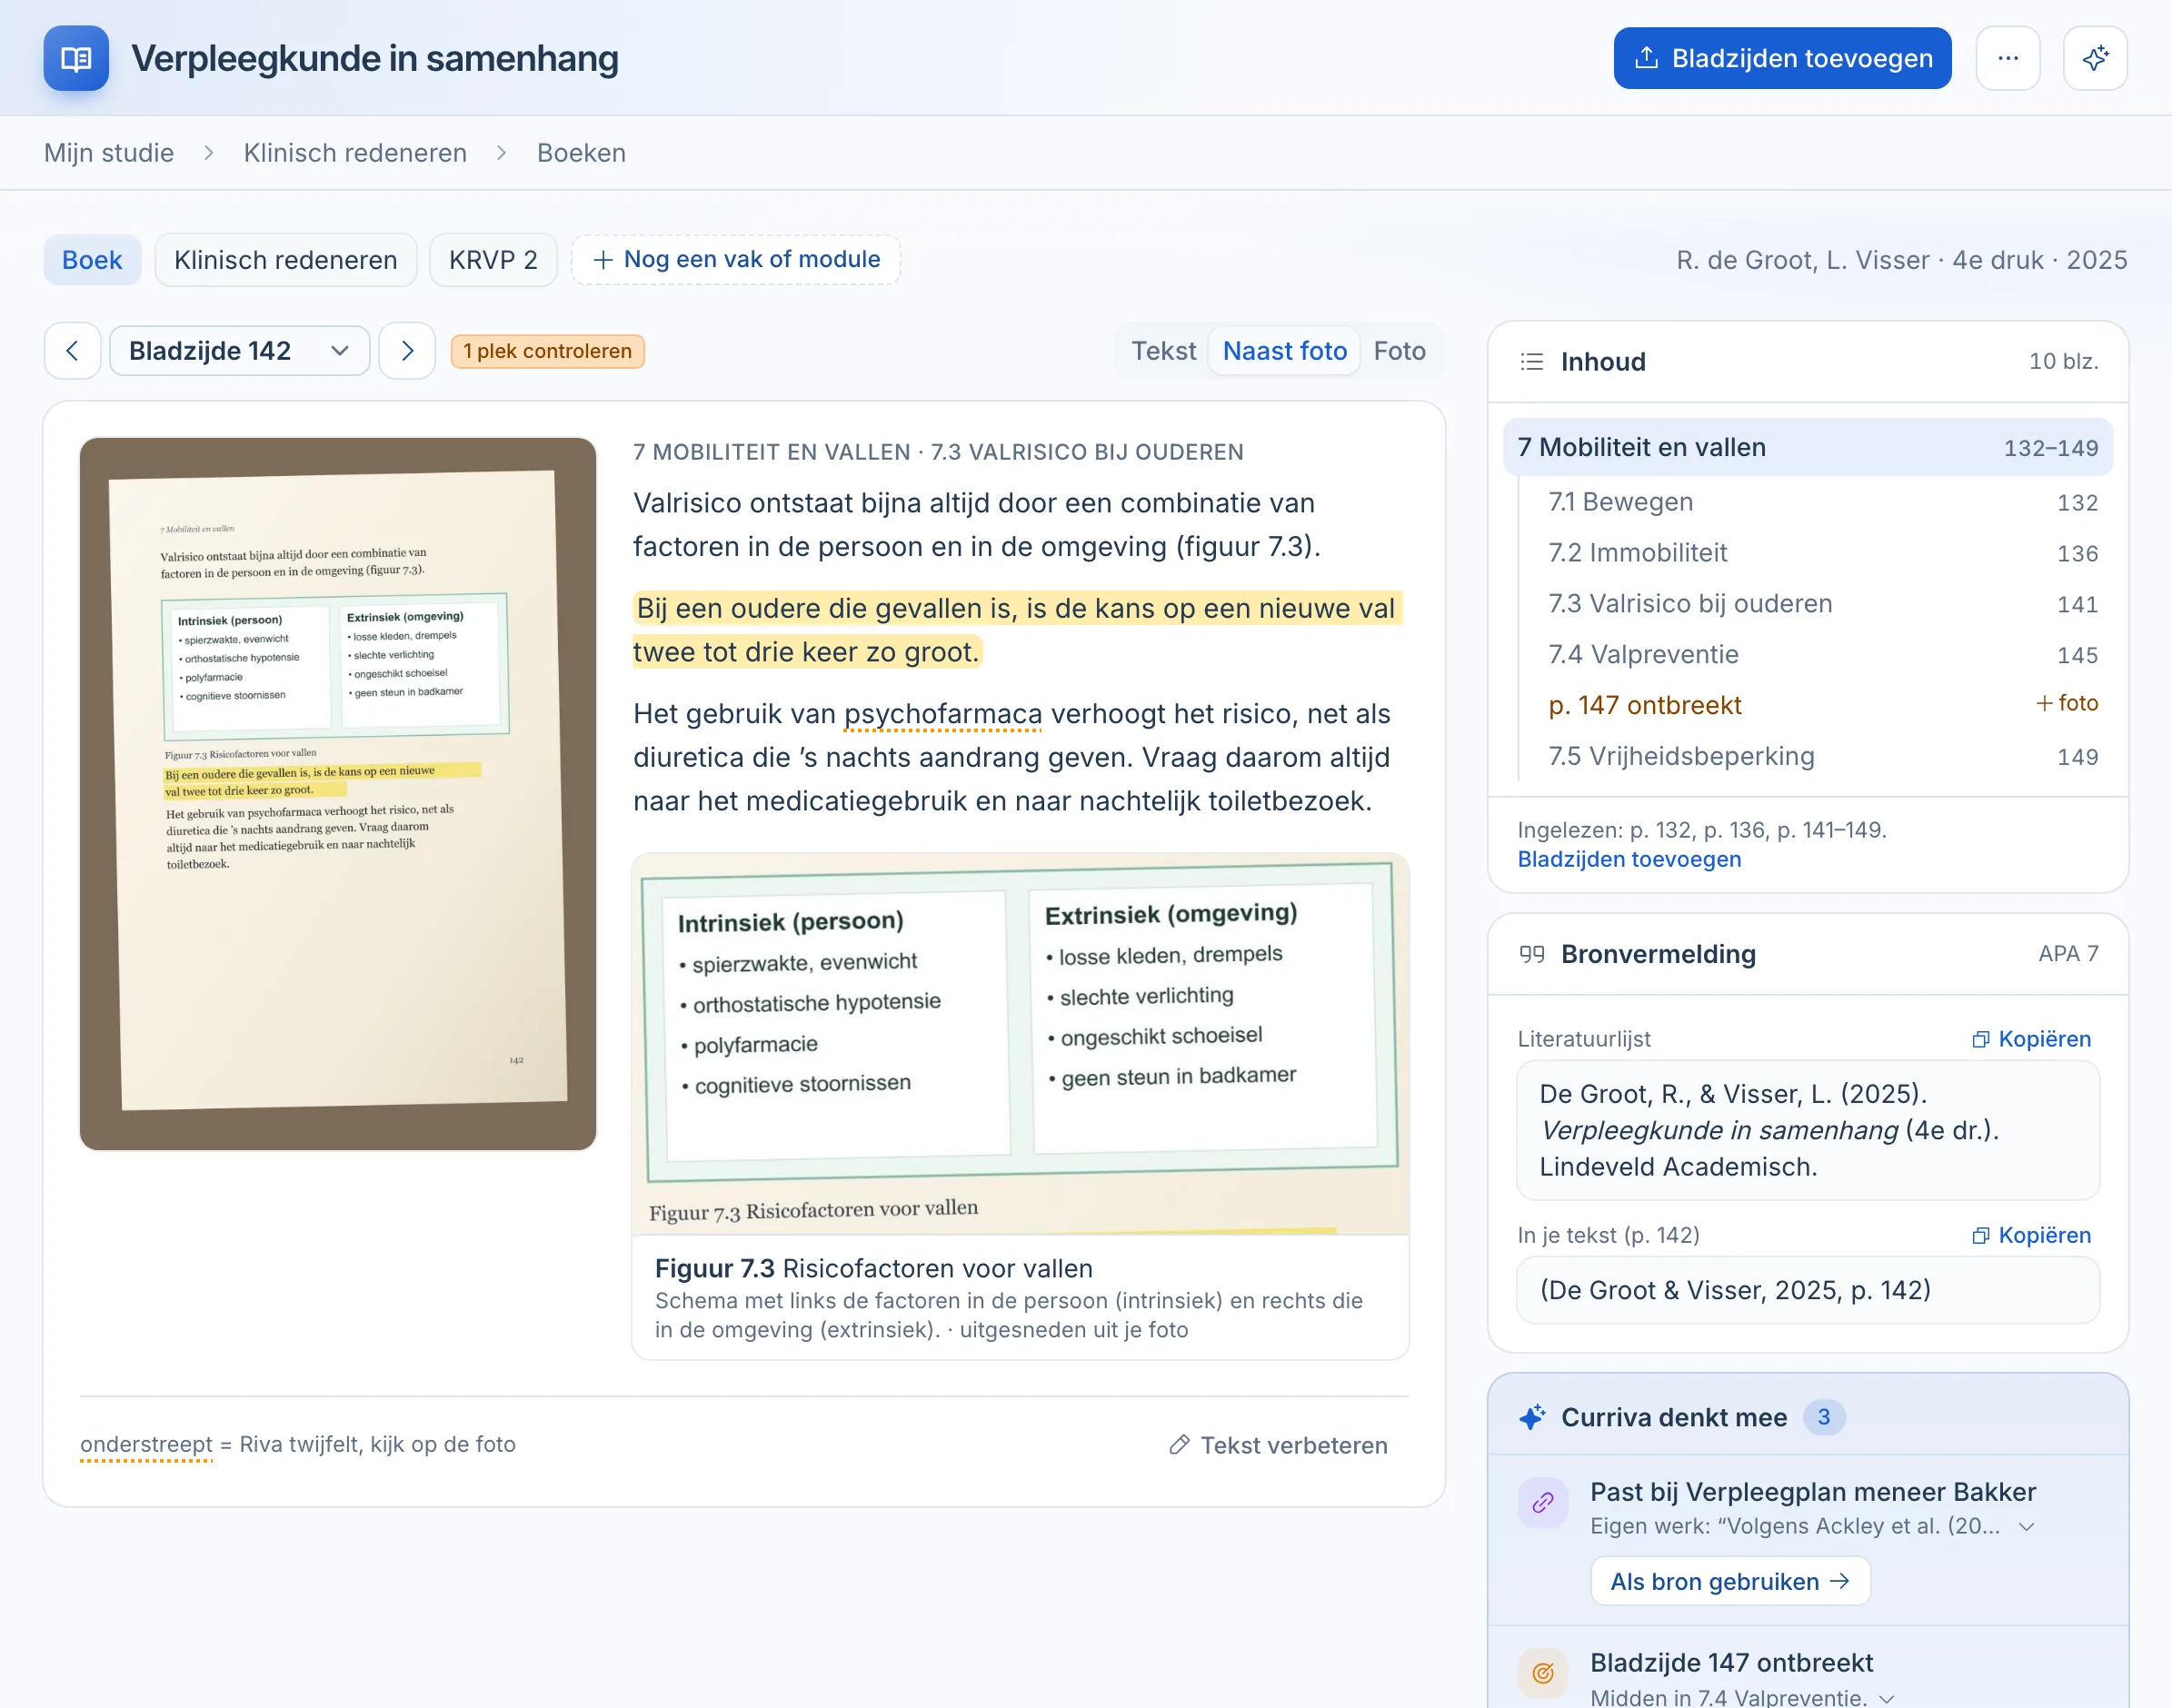Click the Klinisch redeneren tag chip
Viewport: 2172px width, 1708px height.
[285, 260]
